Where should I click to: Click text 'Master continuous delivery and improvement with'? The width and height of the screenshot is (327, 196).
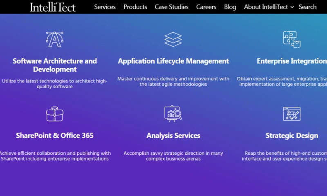click(173, 79)
